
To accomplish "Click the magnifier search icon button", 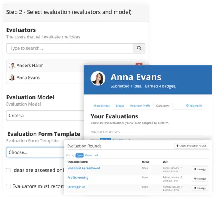I will [x=139, y=48].
